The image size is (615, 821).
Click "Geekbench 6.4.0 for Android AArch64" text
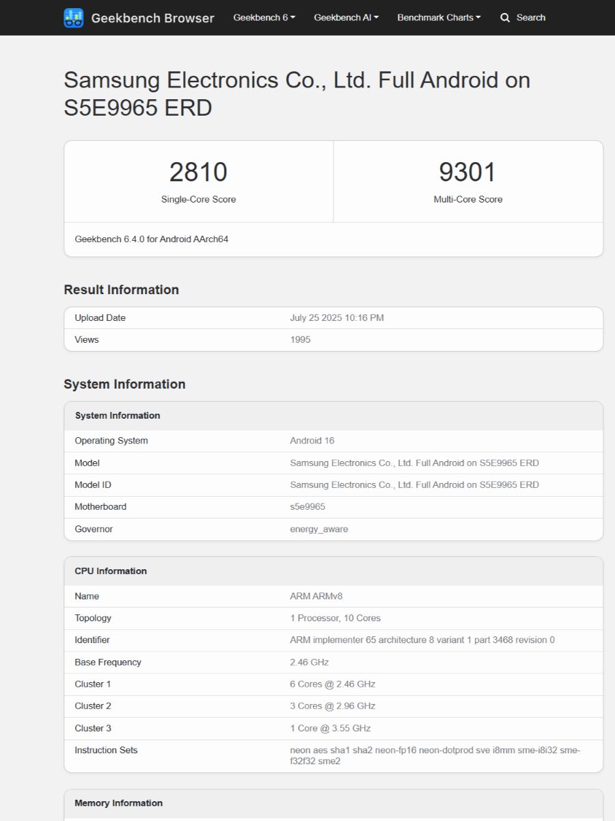(x=152, y=239)
